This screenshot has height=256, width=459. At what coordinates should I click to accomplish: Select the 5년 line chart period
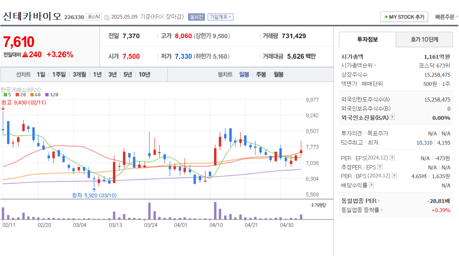(x=127, y=74)
